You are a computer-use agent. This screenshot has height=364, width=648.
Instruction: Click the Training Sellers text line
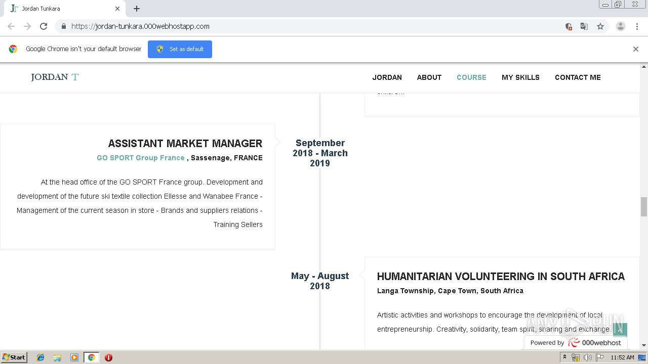tap(238, 224)
